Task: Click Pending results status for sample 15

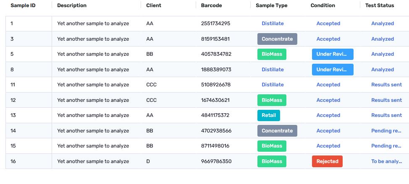Action: [x=386, y=146]
